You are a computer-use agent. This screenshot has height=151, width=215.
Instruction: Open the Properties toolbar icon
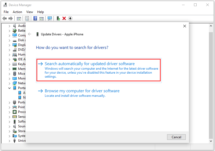27,18
